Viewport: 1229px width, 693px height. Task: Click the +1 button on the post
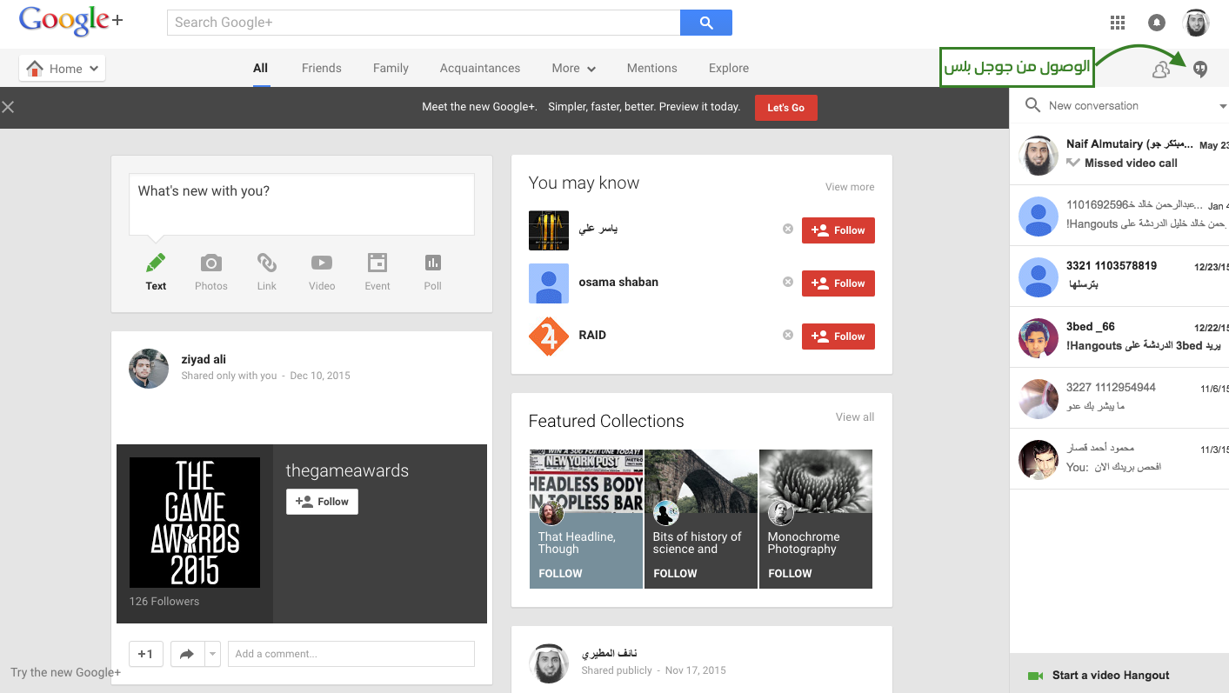pos(146,654)
